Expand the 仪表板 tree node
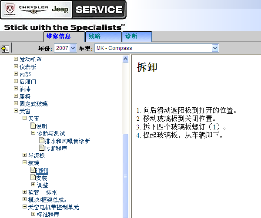The width and height of the screenshot is (261, 218). click(16, 66)
